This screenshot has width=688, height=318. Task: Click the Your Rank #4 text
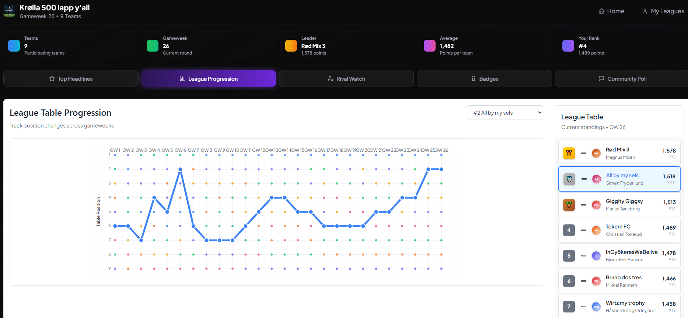tap(583, 46)
